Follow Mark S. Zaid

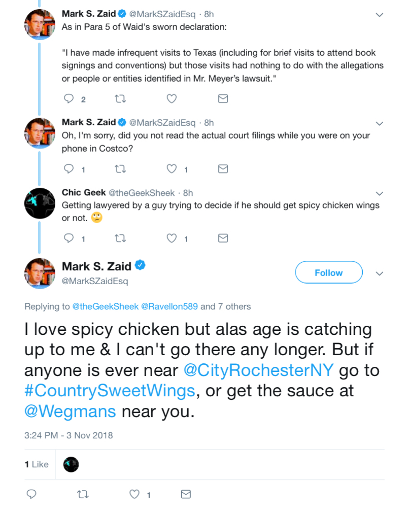pyautogui.click(x=329, y=272)
